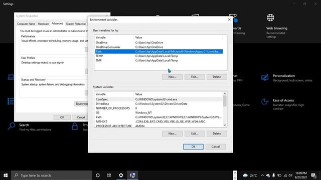Click the Cortana circle icon on taskbar
This screenshot has height=180, width=321.
(98, 175)
